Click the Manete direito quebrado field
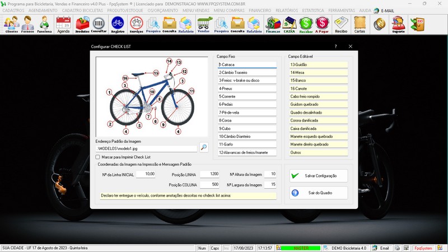The image size is (448, 252). [x=319, y=144]
